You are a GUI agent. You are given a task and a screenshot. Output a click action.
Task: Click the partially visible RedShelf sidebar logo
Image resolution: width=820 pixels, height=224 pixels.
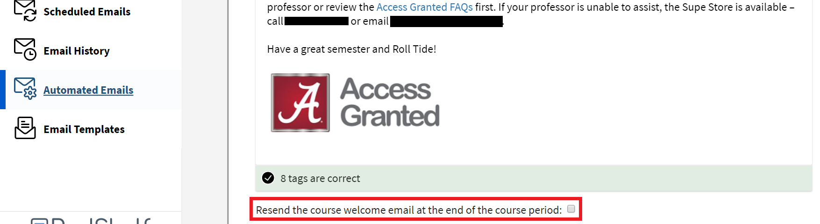[x=91, y=220]
